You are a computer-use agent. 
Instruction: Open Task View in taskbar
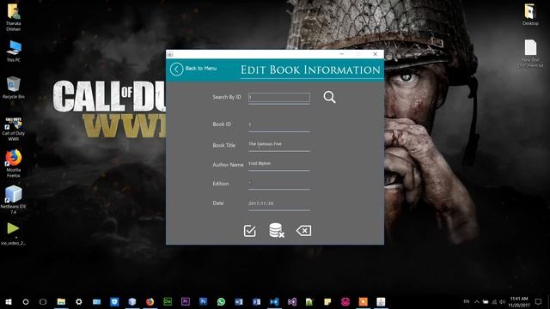43,301
